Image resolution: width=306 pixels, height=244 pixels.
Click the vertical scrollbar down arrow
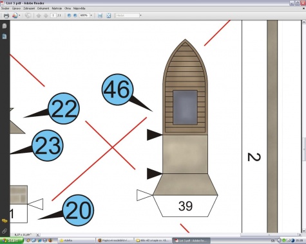point(304,231)
